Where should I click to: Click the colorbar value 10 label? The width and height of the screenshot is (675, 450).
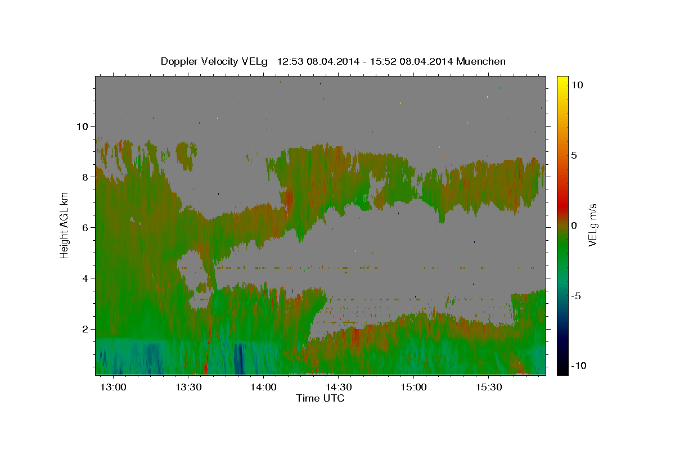(x=577, y=85)
